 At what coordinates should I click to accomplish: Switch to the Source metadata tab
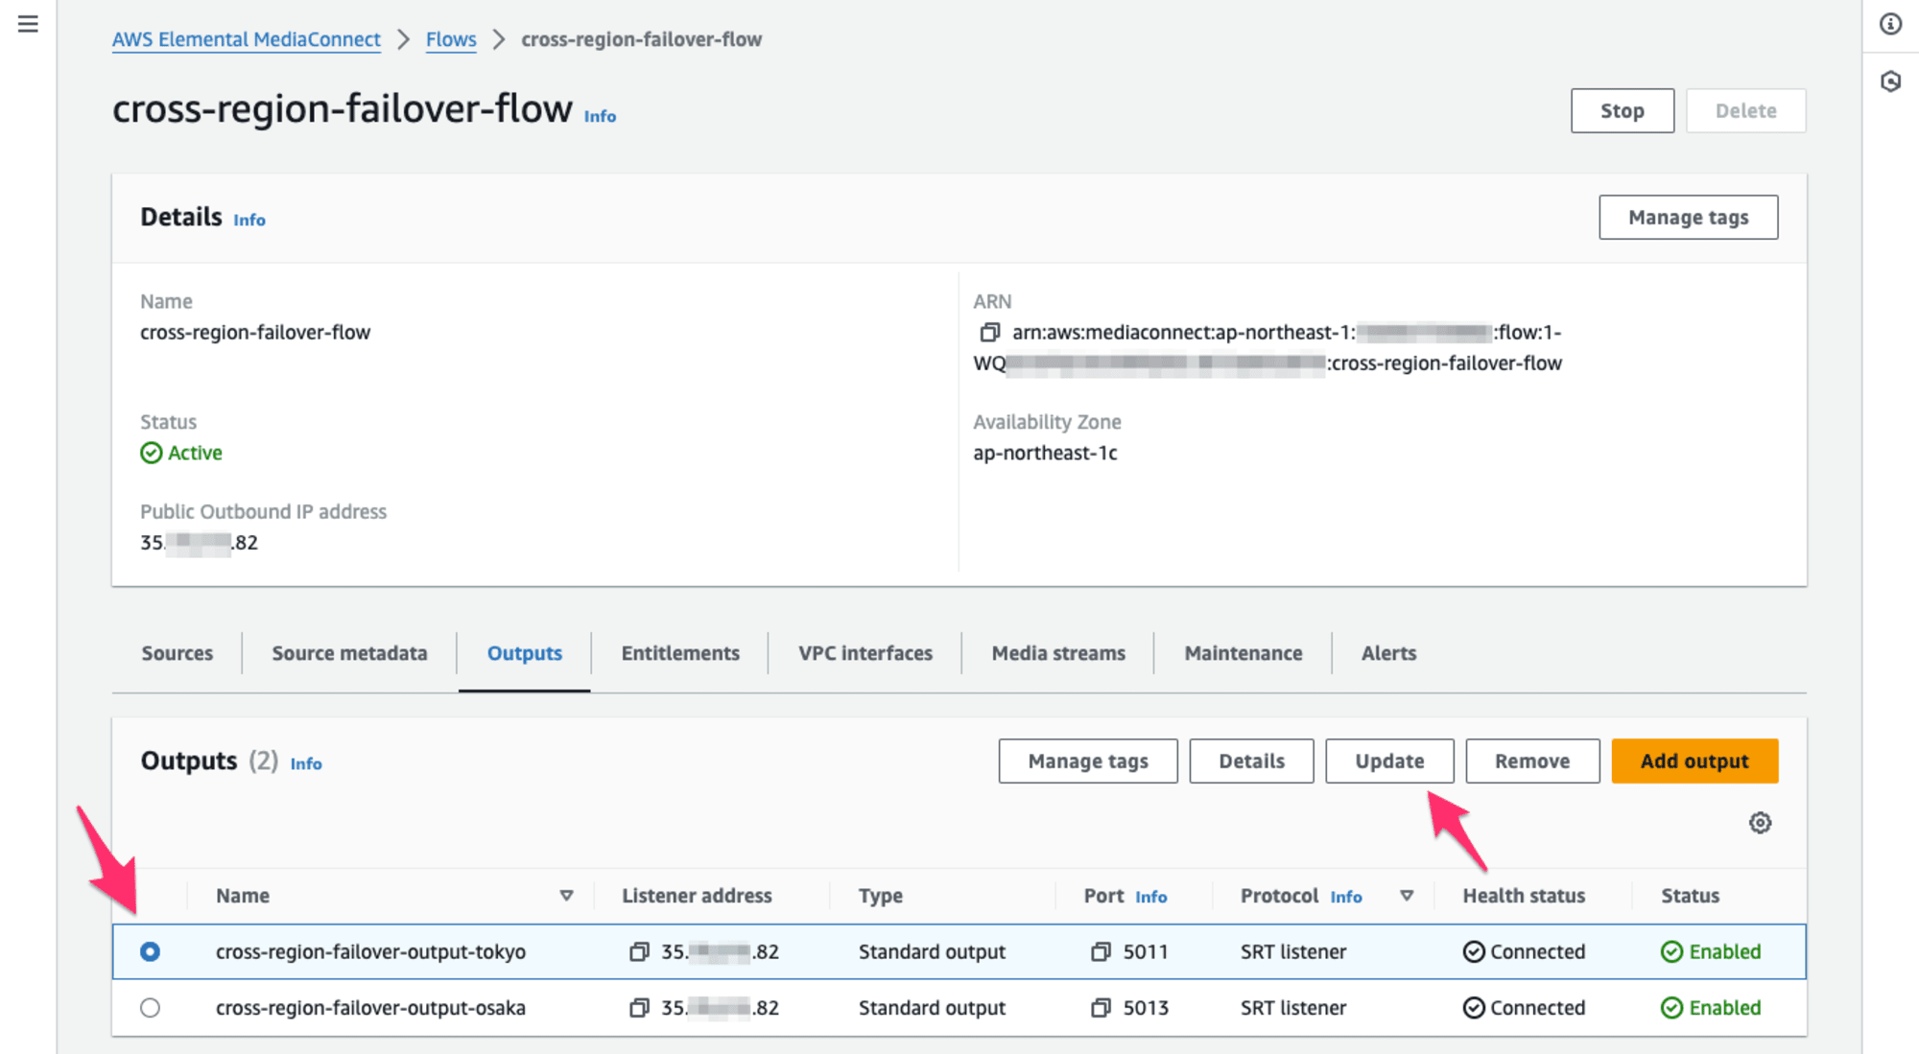[x=349, y=653]
